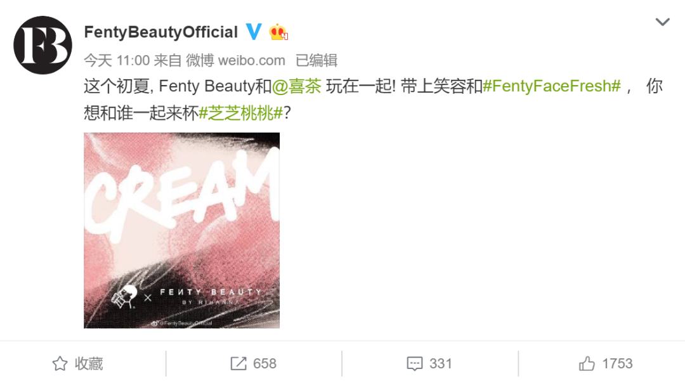Expand the post options chevron
This screenshot has width=685, height=383.
coord(663,22)
